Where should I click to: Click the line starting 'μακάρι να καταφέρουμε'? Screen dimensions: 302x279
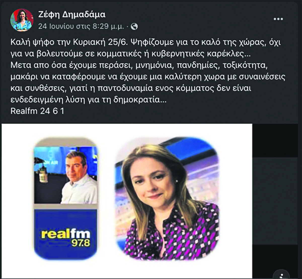click(148, 77)
